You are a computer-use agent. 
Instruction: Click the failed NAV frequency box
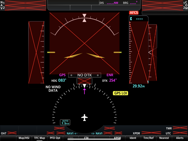pos(25,5)
